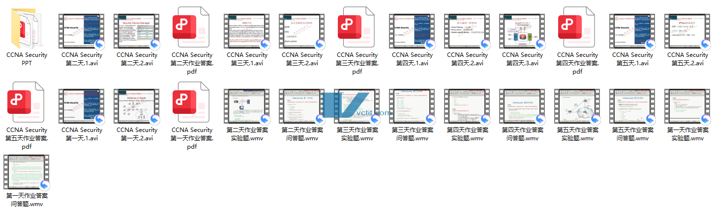Click 'CCNA Security 第一天作业答案.pdf' file name
The height and width of the screenshot is (210, 715).
[x=192, y=138]
